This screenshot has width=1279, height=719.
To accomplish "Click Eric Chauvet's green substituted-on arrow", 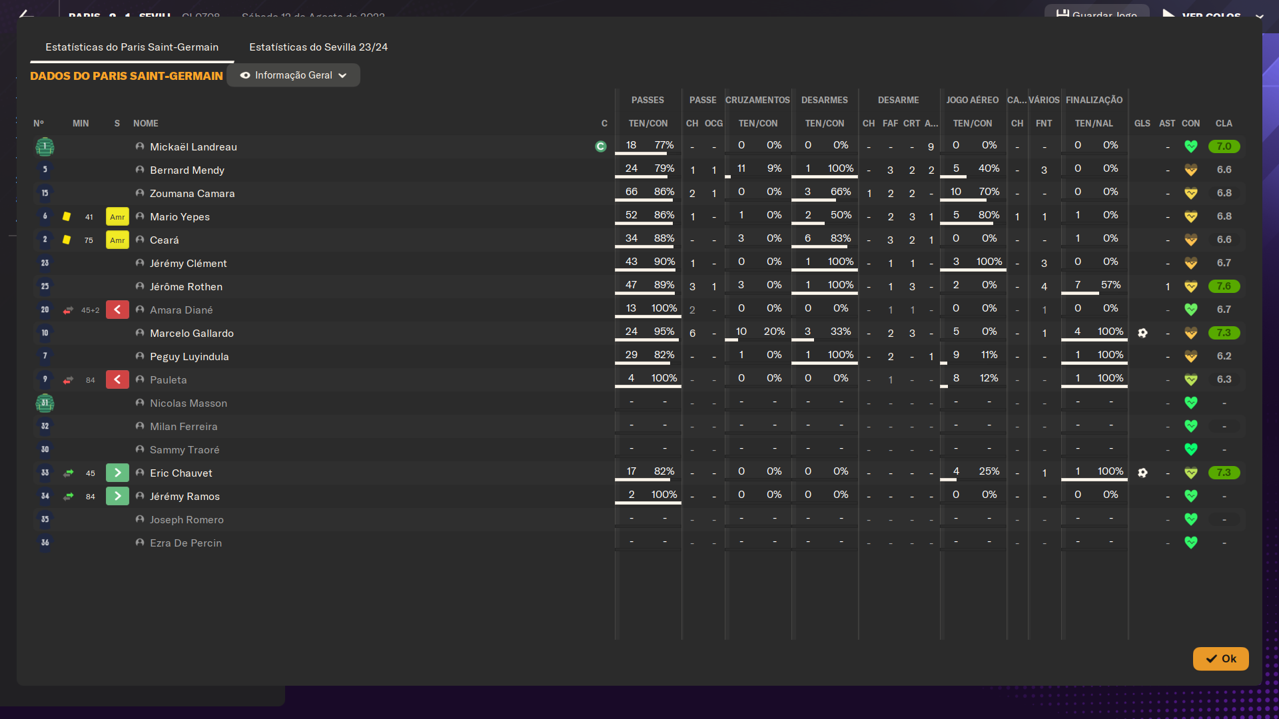I will tap(68, 473).
